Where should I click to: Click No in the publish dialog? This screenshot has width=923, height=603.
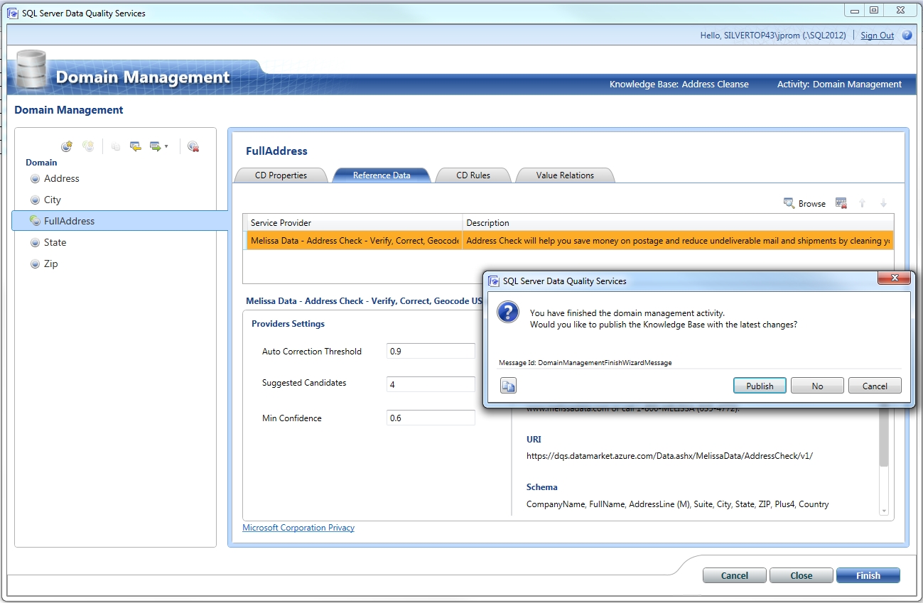[x=817, y=386]
